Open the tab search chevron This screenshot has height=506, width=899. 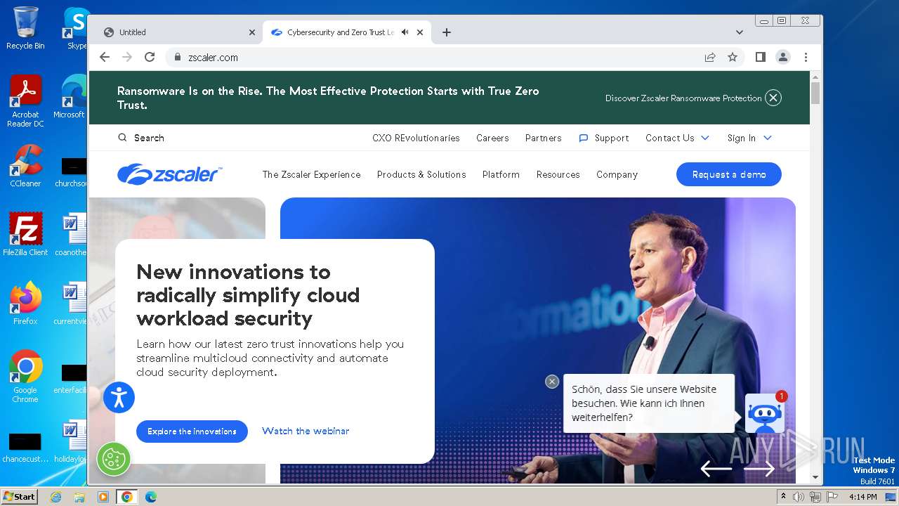point(739,32)
